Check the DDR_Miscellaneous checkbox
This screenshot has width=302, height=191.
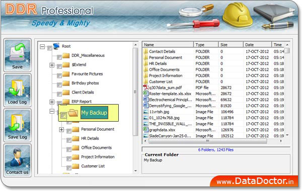coord(59,57)
